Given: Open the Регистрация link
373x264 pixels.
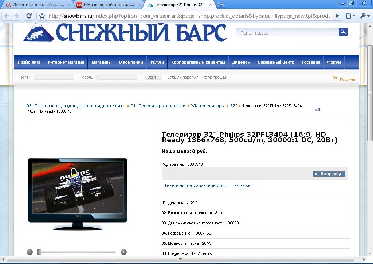Looking at the screenshot, I should coord(214,77).
